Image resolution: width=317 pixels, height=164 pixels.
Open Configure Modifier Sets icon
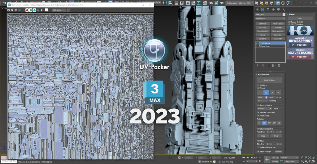[x=279, y=65]
